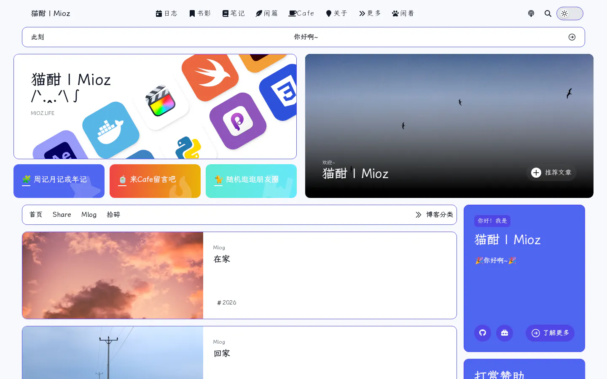This screenshot has width=607, height=379.
Task: Open the 周记月记或年记 card
Action: (x=59, y=181)
